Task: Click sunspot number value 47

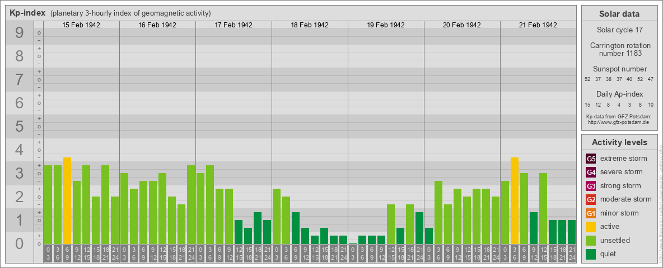Action: point(650,79)
